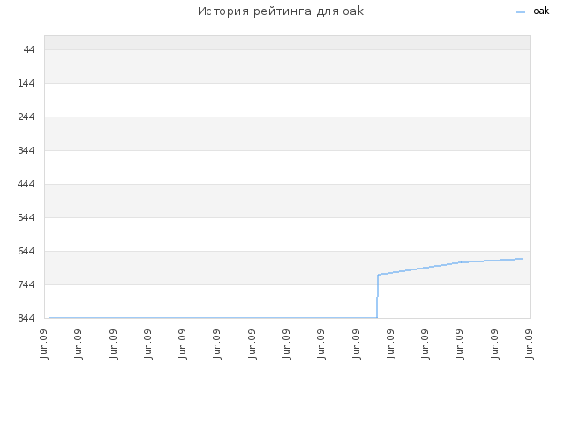Click the 444 y-axis label

pyautogui.click(x=26, y=184)
